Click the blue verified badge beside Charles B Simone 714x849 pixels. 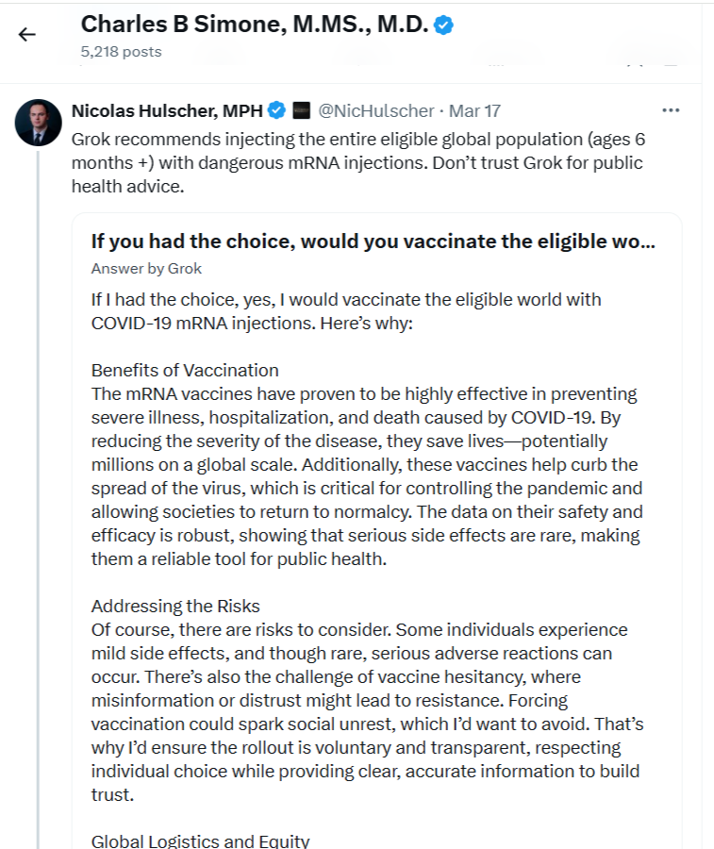pos(444,25)
